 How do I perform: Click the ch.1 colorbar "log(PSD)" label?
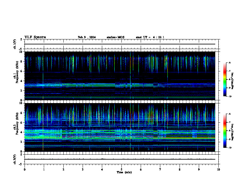click(232, 81)
